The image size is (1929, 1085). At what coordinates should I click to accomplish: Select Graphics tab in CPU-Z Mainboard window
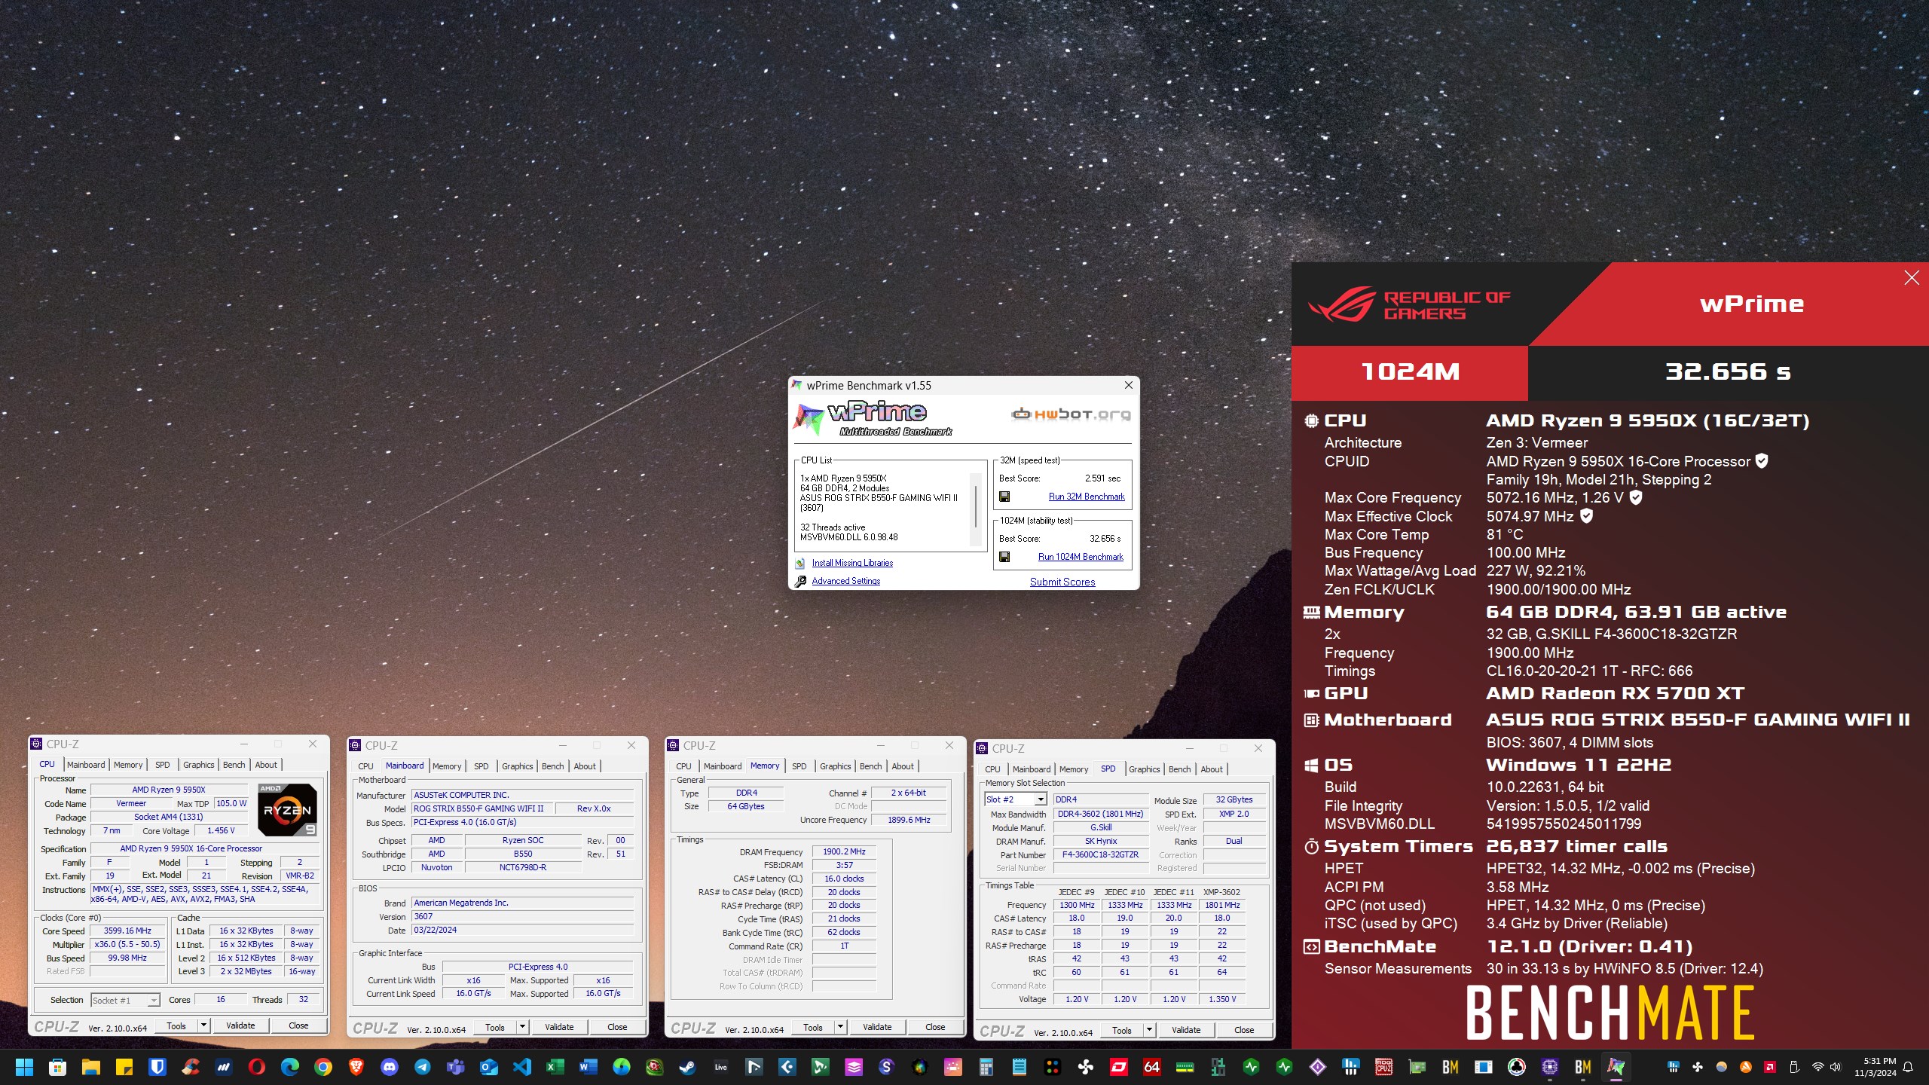point(517,766)
